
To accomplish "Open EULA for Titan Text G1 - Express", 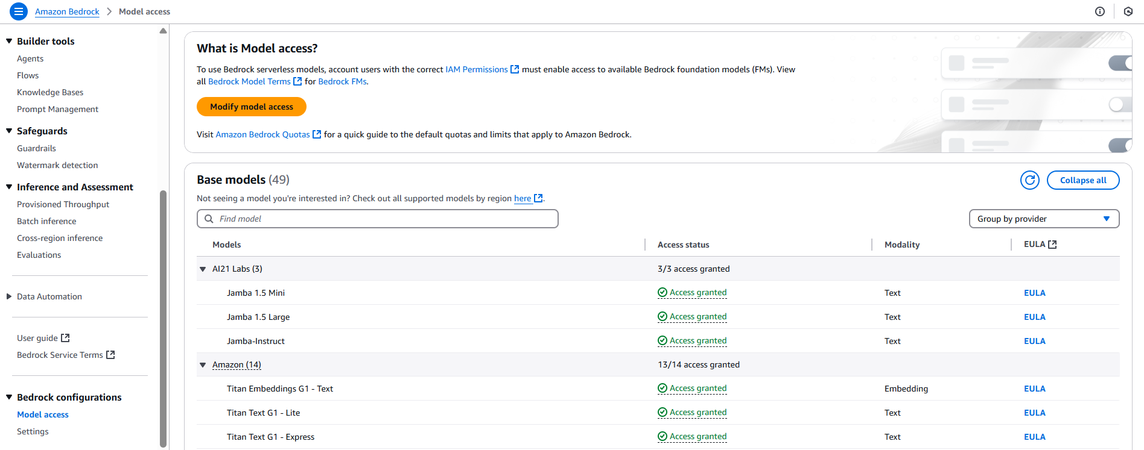I will (x=1035, y=437).
